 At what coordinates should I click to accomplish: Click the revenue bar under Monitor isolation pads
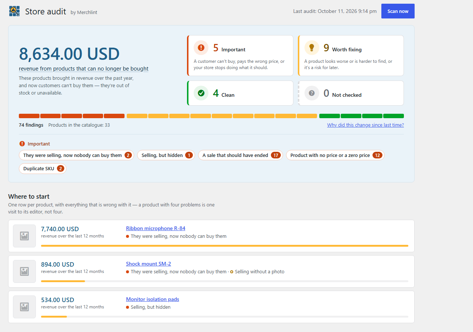[x=225, y=316]
